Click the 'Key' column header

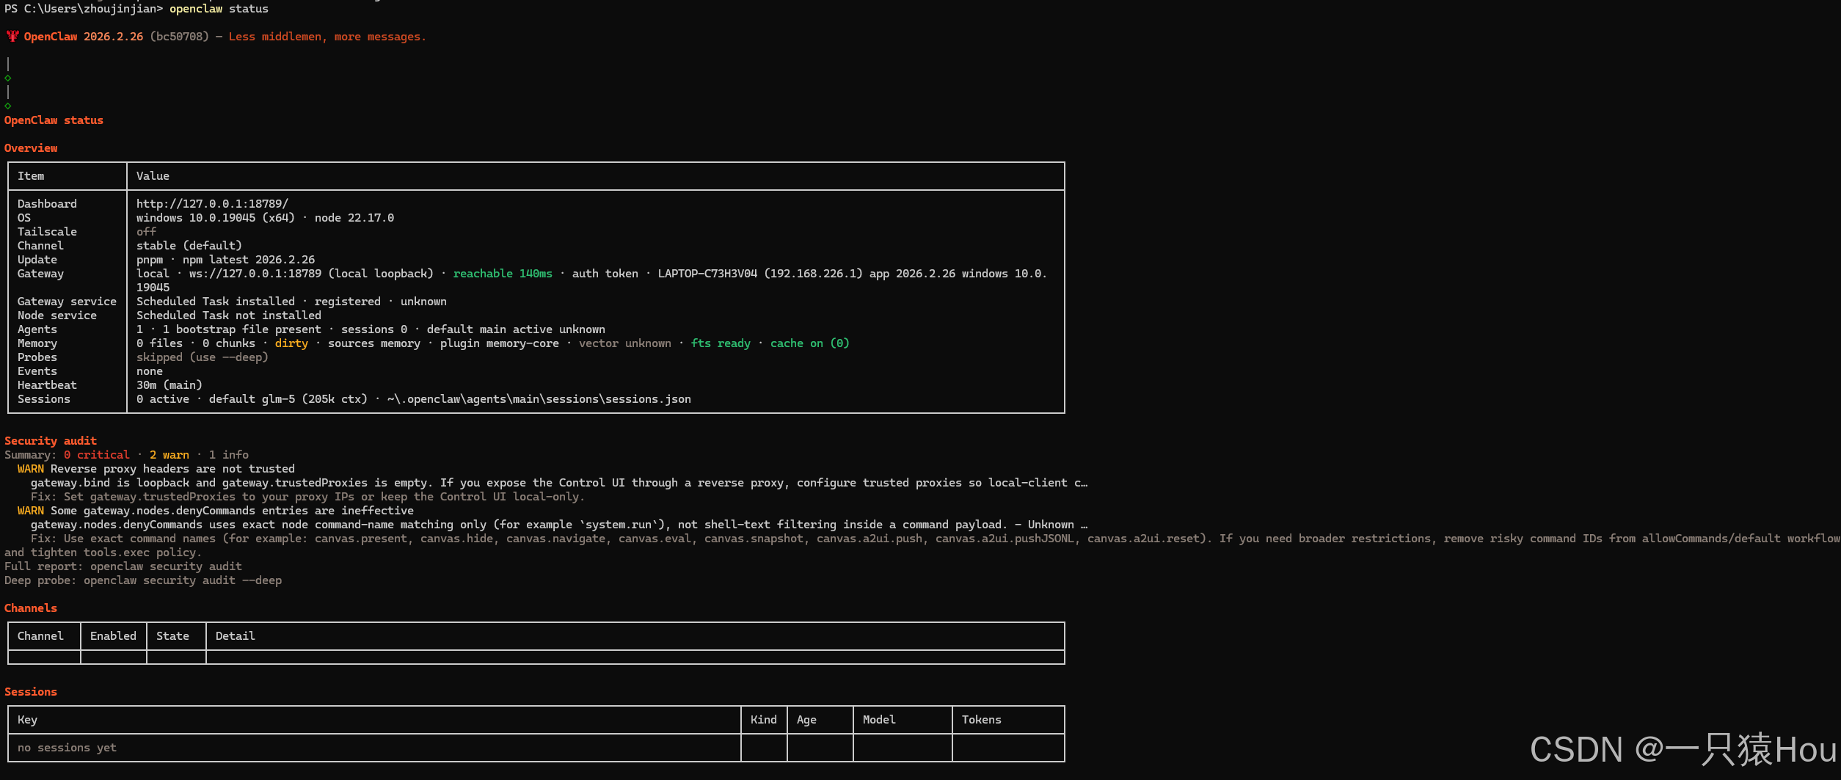click(27, 720)
